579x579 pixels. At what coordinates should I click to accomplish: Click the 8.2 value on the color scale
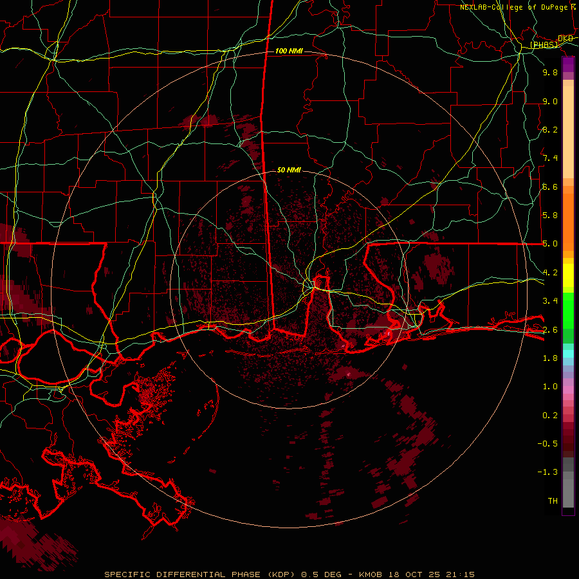pos(550,130)
